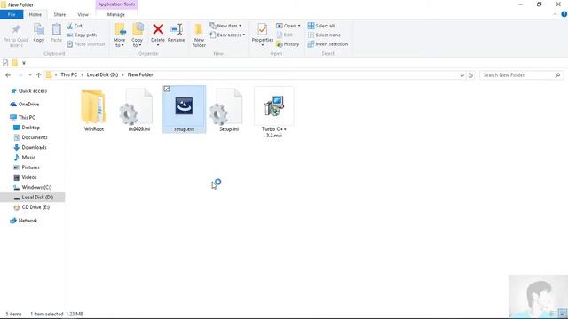Select the Turbo C++ 3.2.msi file
Screen dimensions: 568x319
[x=274, y=113]
